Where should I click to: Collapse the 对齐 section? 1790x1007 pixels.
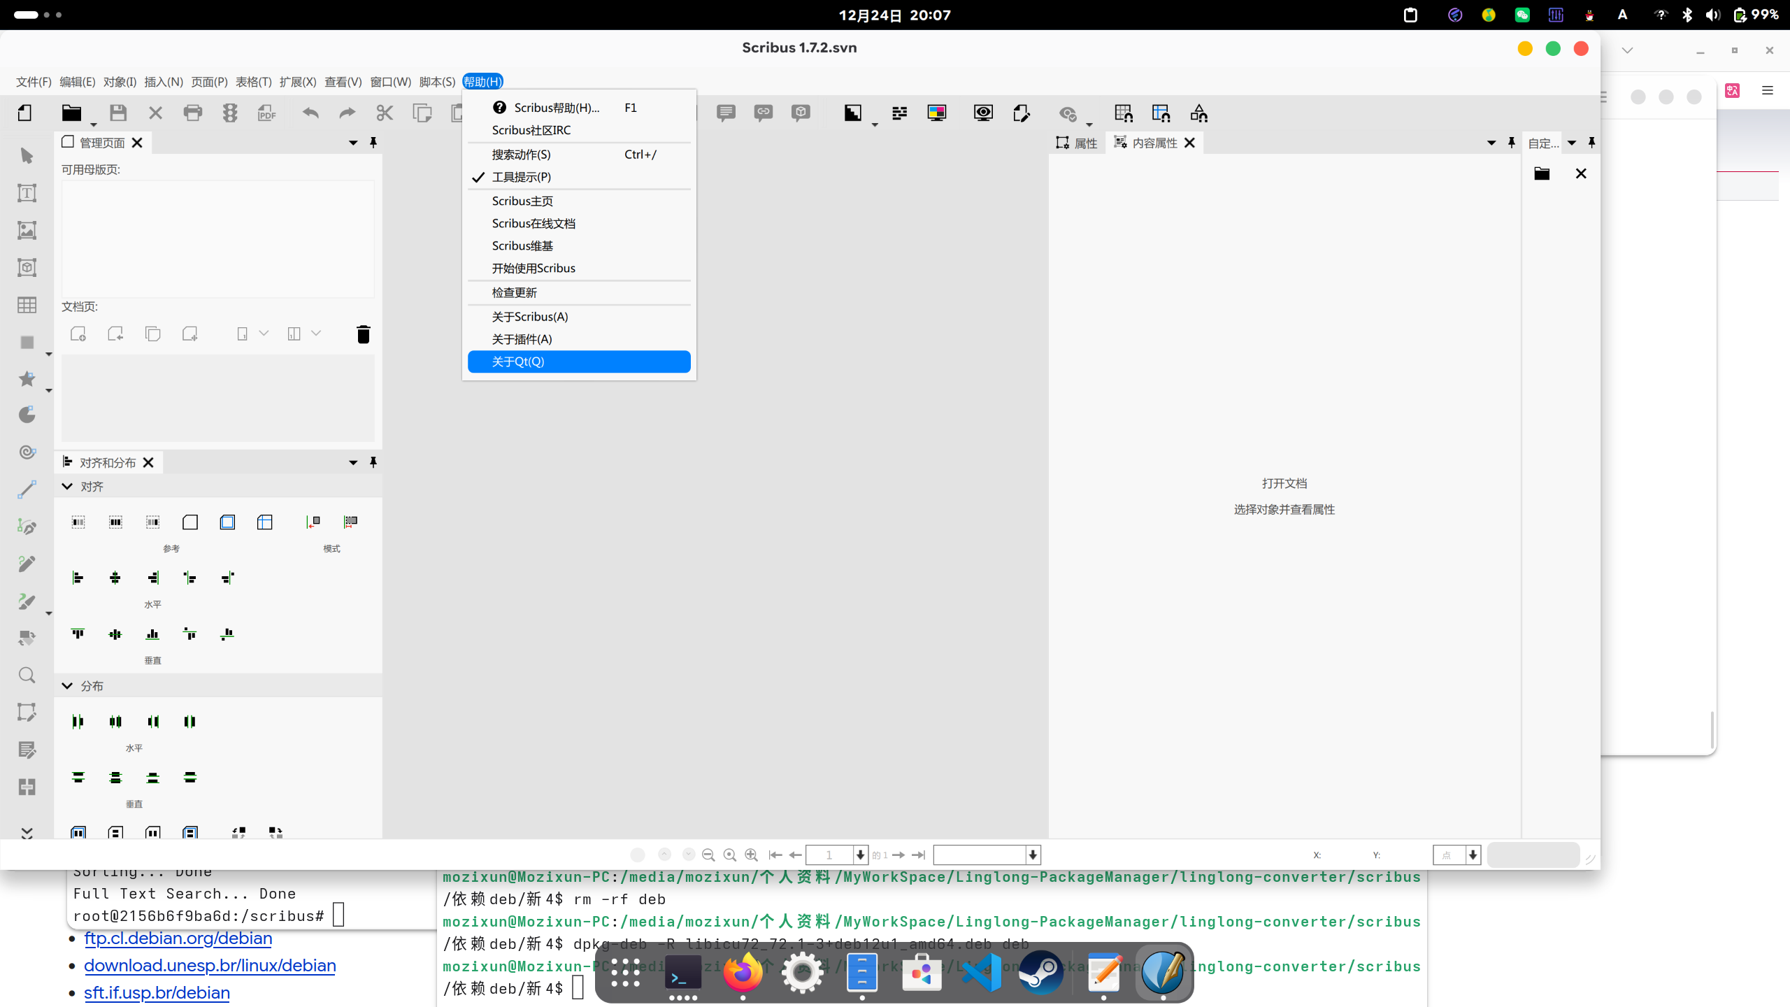click(x=67, y=486)
